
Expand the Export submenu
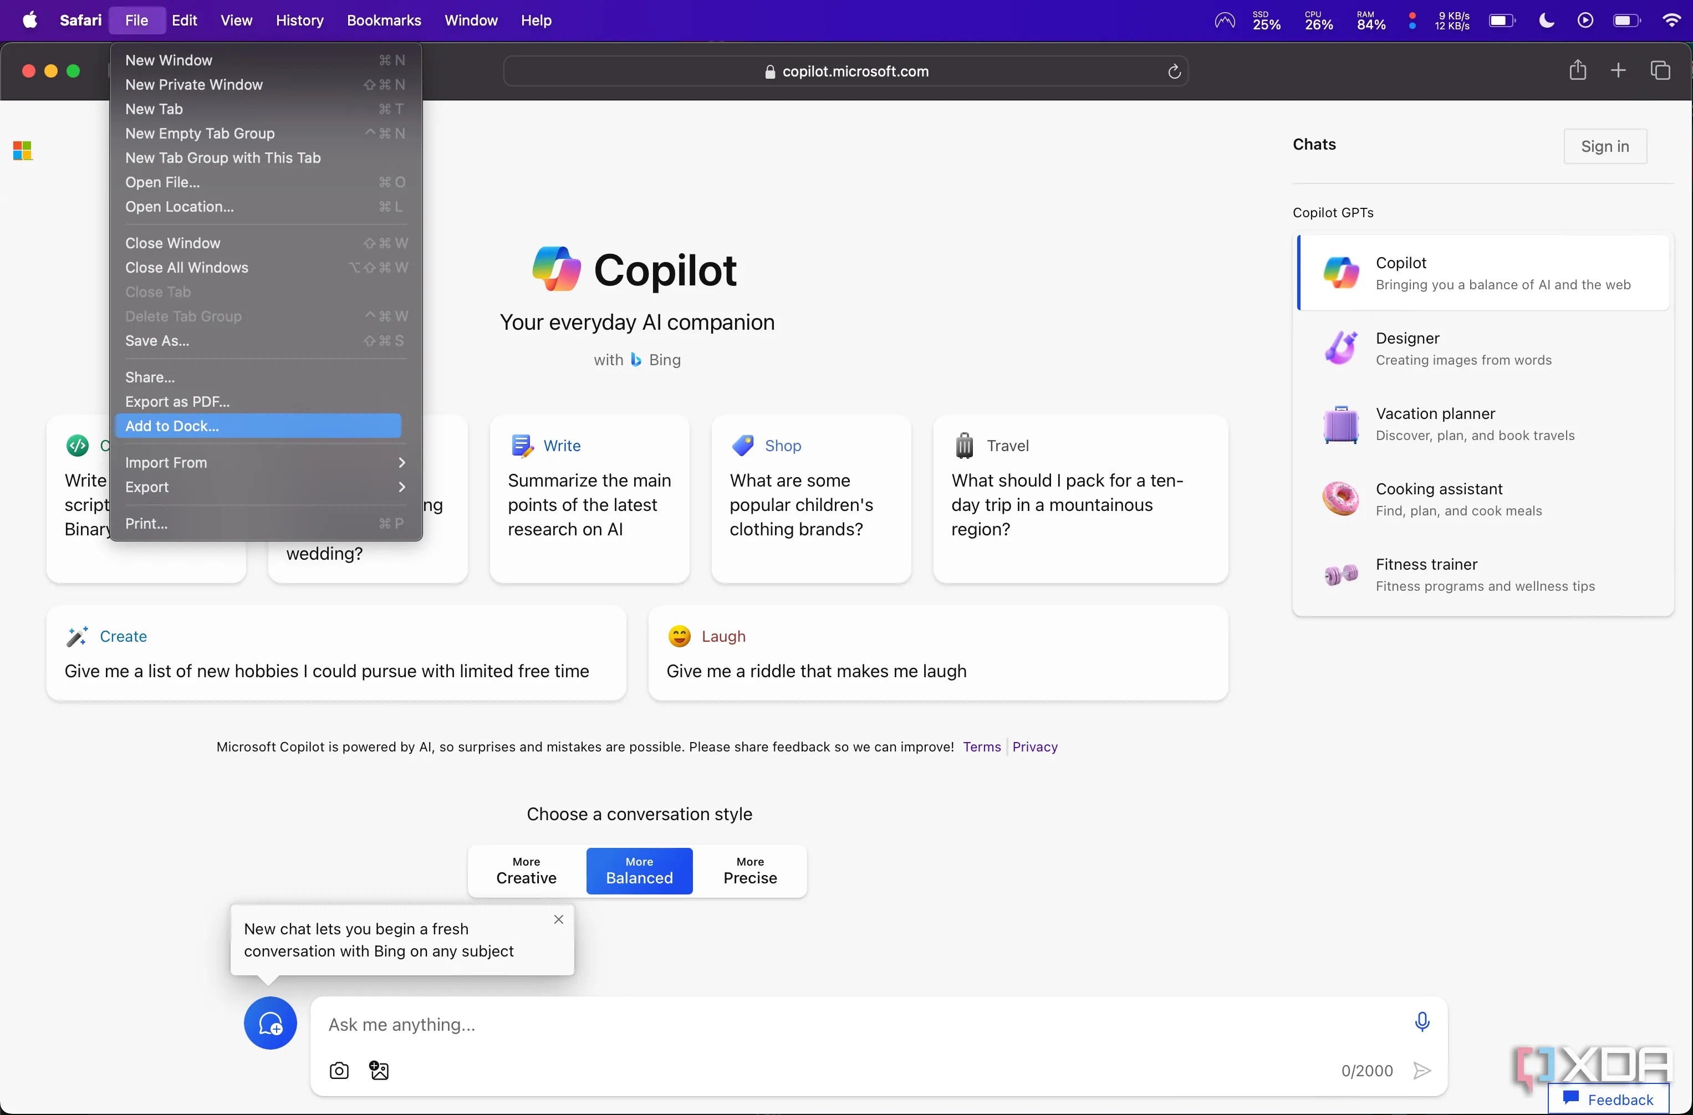266,487
